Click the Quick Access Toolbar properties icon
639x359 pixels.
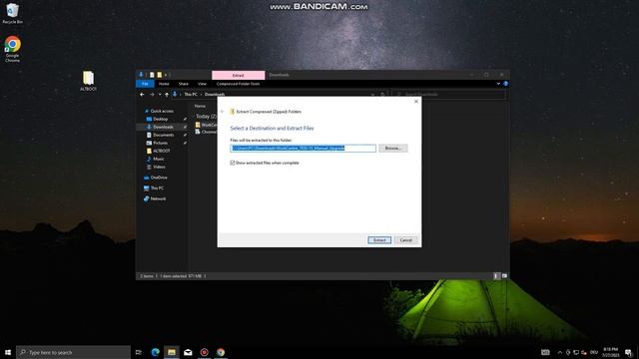(152, 75)
